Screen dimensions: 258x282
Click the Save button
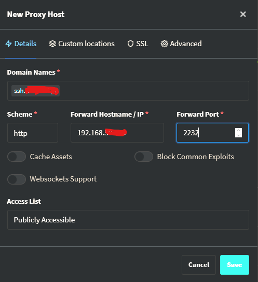click(x=235, y=265)
